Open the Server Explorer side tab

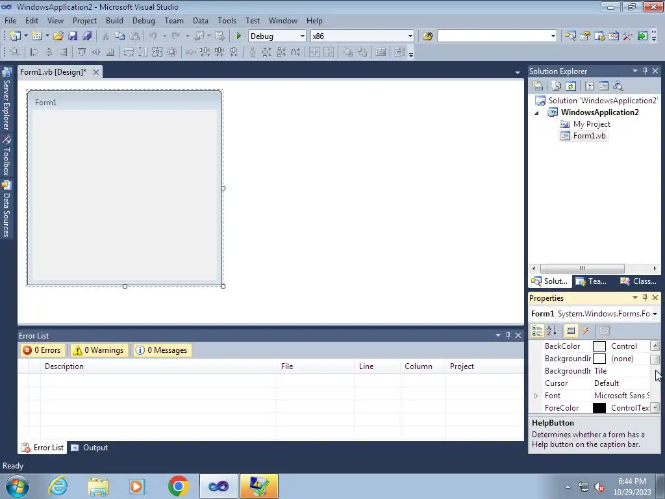click(6, 99)
